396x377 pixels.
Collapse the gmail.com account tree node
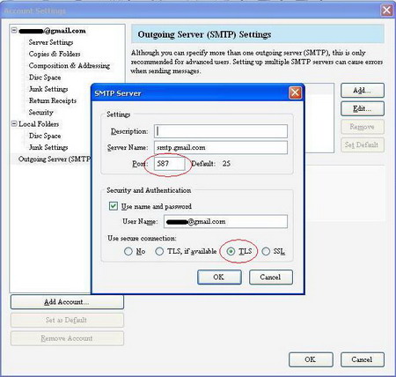click(x=14, y=30)
